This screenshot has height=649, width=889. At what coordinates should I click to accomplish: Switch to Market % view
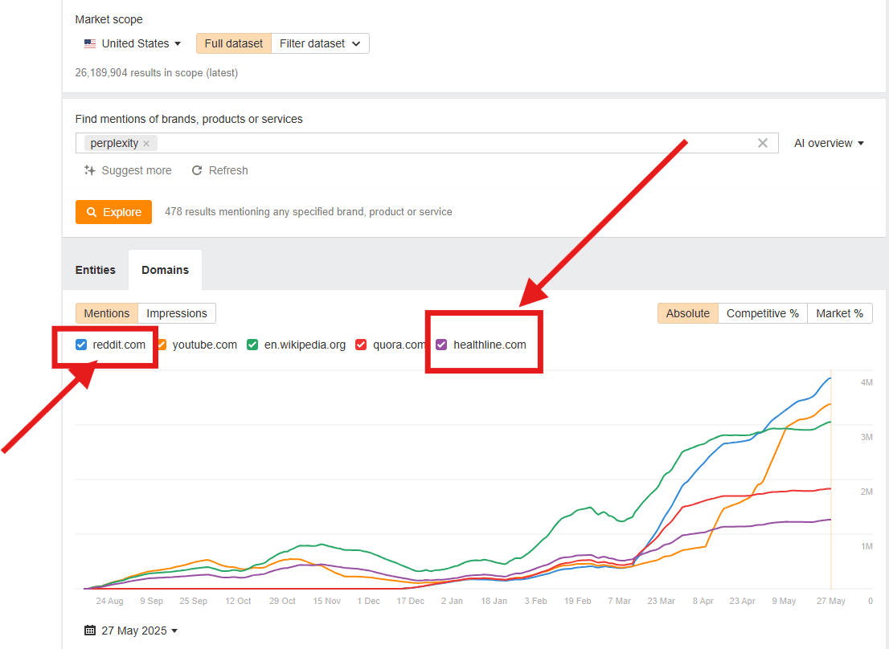point(840,313)
